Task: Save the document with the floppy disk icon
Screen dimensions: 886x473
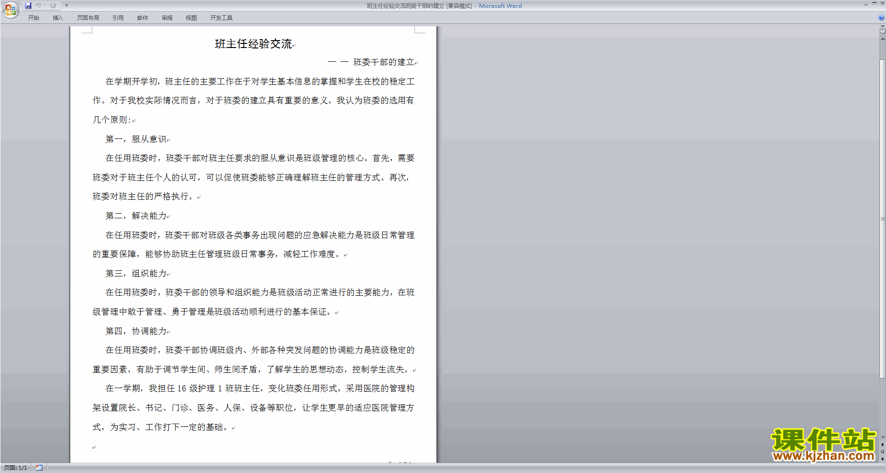Action: click(x=28, y=6)
